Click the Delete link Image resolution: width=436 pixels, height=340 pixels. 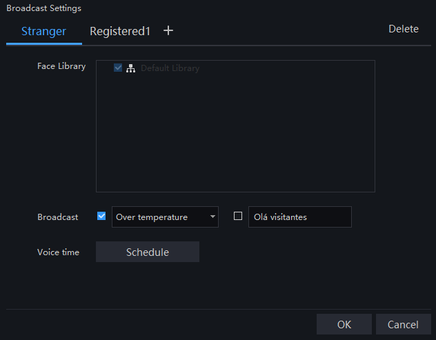(403, 29)
